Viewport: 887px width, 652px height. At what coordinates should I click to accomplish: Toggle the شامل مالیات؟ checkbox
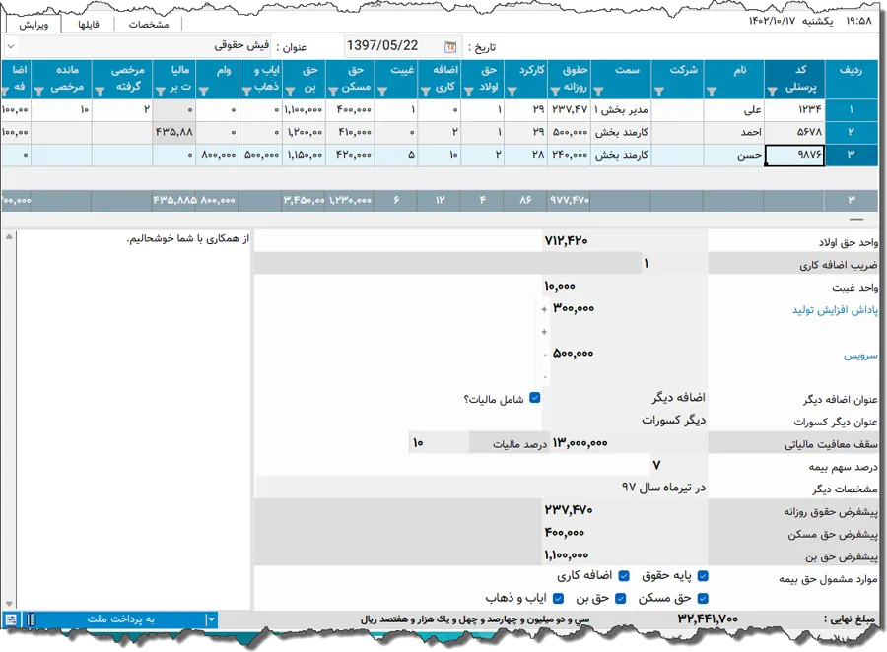tap(534, 398)
